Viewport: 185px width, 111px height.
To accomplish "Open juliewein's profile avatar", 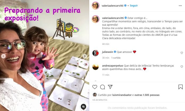I will [95, 53].
